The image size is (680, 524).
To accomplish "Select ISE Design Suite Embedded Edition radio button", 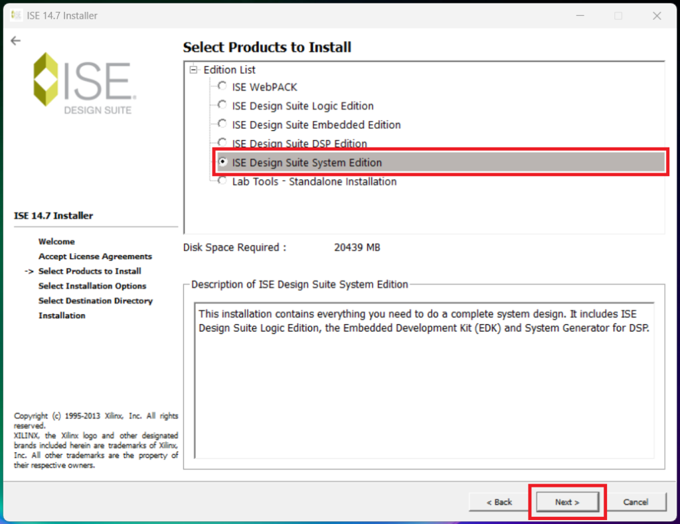I will (222, 124).
